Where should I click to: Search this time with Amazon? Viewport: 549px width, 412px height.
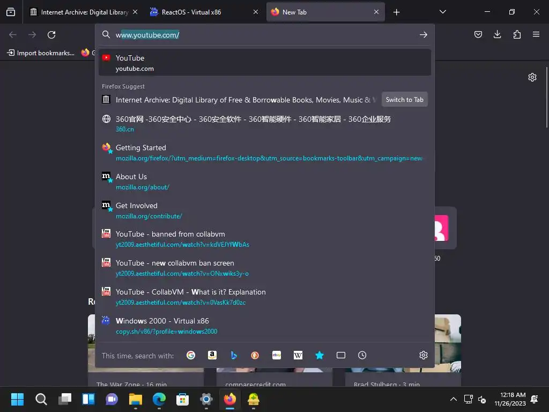tap(212, 355)
